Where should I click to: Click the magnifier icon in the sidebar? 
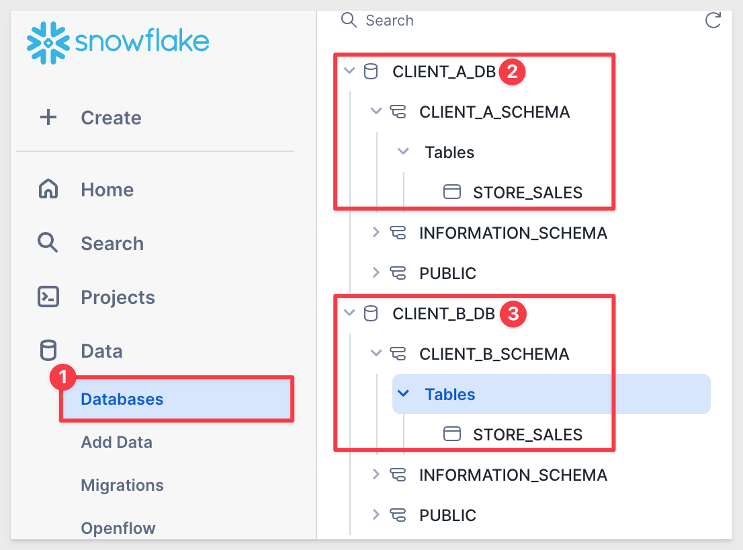point(48,243)
